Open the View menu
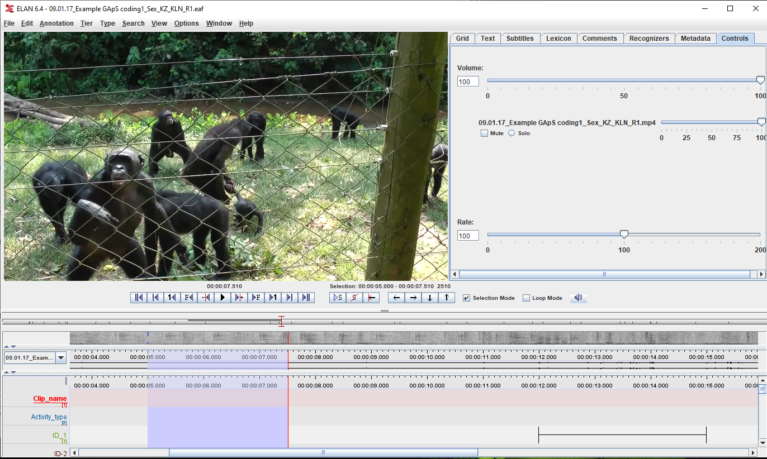Viewport: 767px width, 459px height. click(159, 23)
